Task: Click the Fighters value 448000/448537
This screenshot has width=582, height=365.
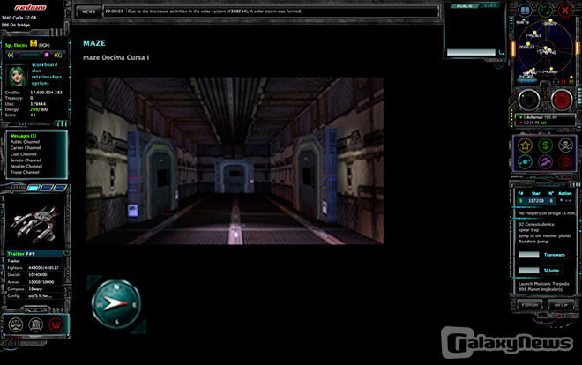Action: click(43, 267)
